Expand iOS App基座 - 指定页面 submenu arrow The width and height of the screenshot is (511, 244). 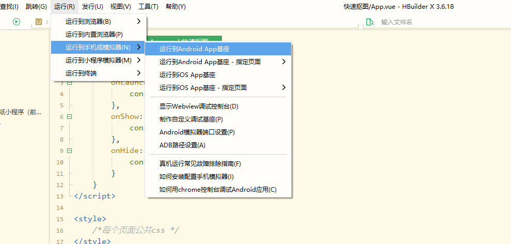(x=284, y=87)
